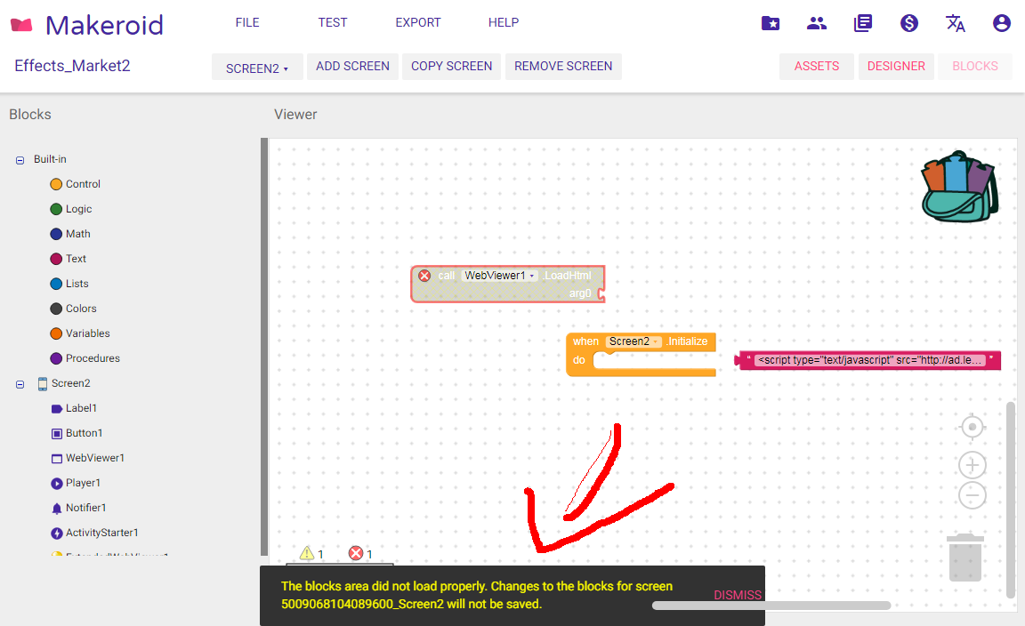Click the yellow warning triangle indicator
This screenshot has width=1025, height=626.
click(307, 553)
